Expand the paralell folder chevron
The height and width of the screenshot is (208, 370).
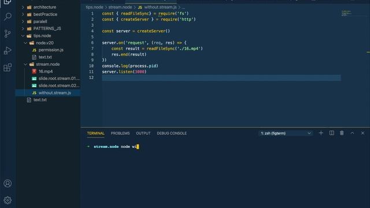(23, 21)
